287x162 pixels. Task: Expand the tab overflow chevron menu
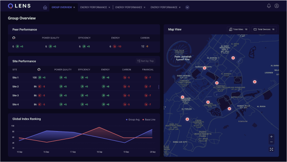click(x=187, y=8)
